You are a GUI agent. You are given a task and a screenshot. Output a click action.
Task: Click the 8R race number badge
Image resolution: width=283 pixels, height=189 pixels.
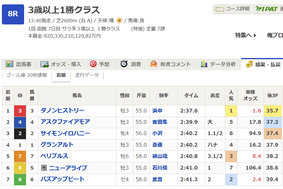[13, 14]
